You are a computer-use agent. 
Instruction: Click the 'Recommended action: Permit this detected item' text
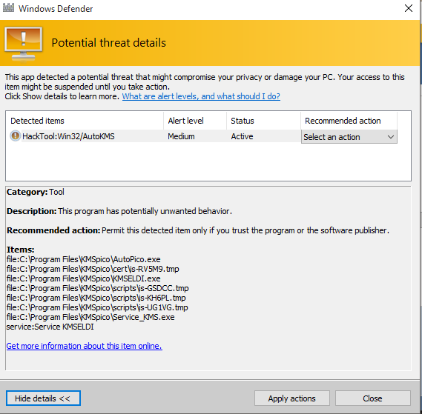198,230
